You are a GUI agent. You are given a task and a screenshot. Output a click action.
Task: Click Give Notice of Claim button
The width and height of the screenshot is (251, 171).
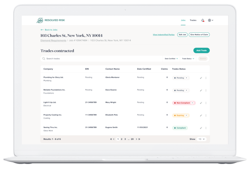pos(199,35)
